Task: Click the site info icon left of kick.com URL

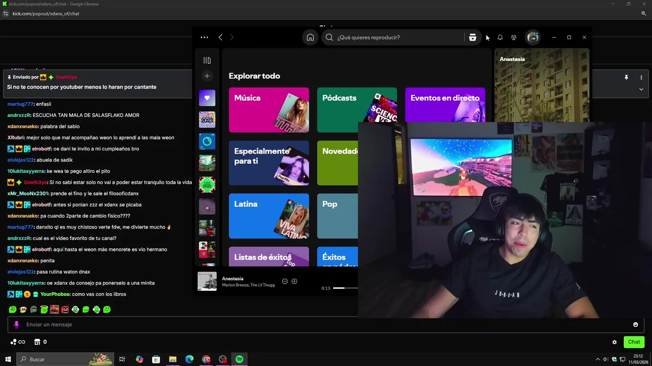Action: click(6, 14)
